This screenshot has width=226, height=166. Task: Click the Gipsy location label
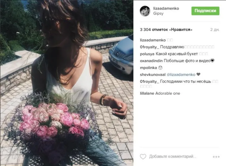coord(158,13)
